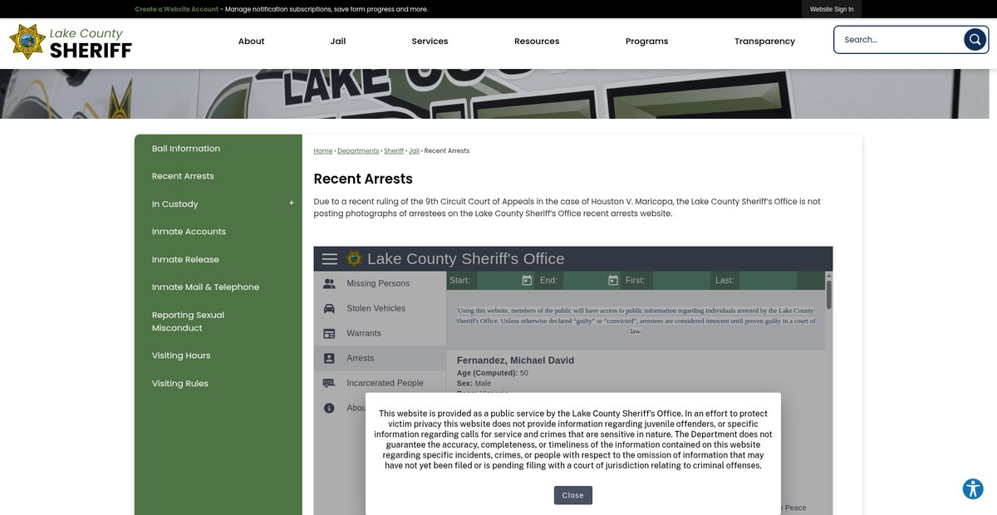This screenshot has width=997, height=515.
Task: Click the Incarcerated People icon
Action: [329, 383]
